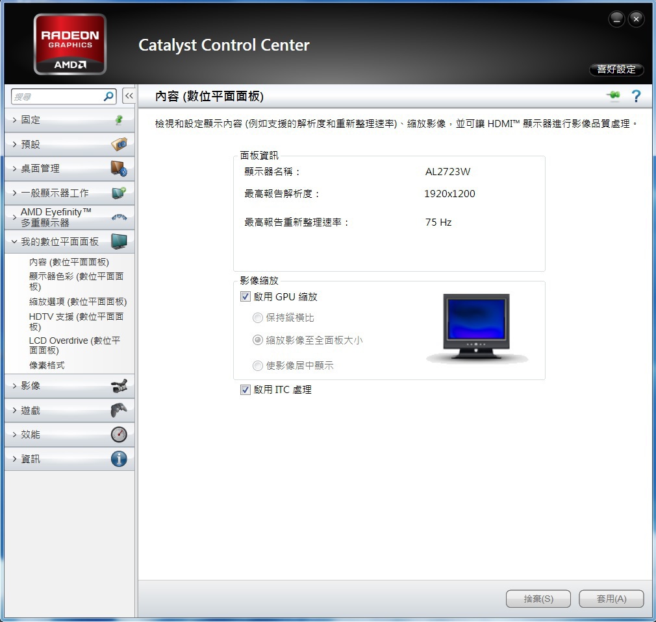This screenshot has width=656, height=622.
Task: Open the 像素格式 page
Action: [x=47, y=365]
